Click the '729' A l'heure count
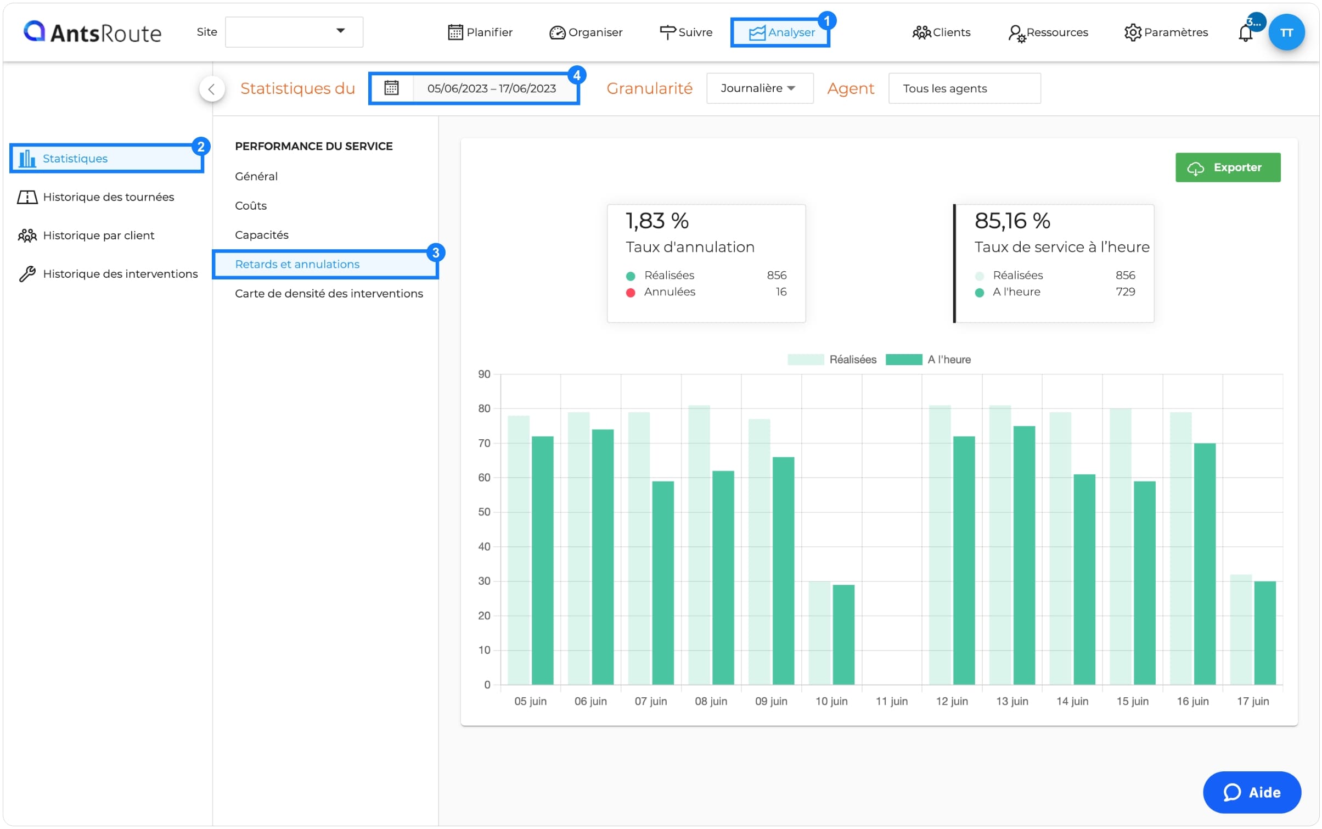This screenshot has width=1322, height=829. pyautogui.click(x=1125, y=292)
